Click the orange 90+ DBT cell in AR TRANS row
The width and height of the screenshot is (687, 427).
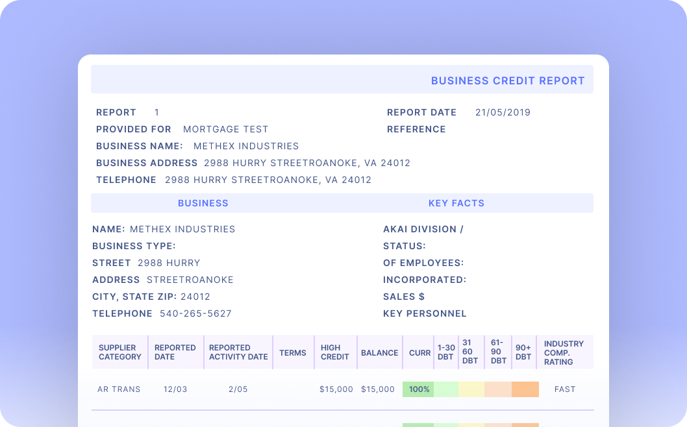[x=525, y=389]
